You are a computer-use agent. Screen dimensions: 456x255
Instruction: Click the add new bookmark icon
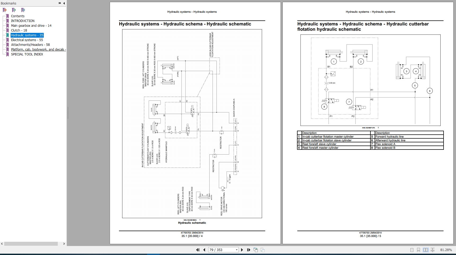coord(14,10)
